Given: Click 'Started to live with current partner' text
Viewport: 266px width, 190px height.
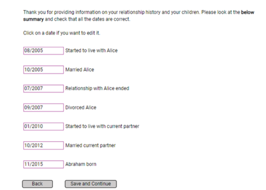Looking at the screenshot, I should [x=102, y=126].
